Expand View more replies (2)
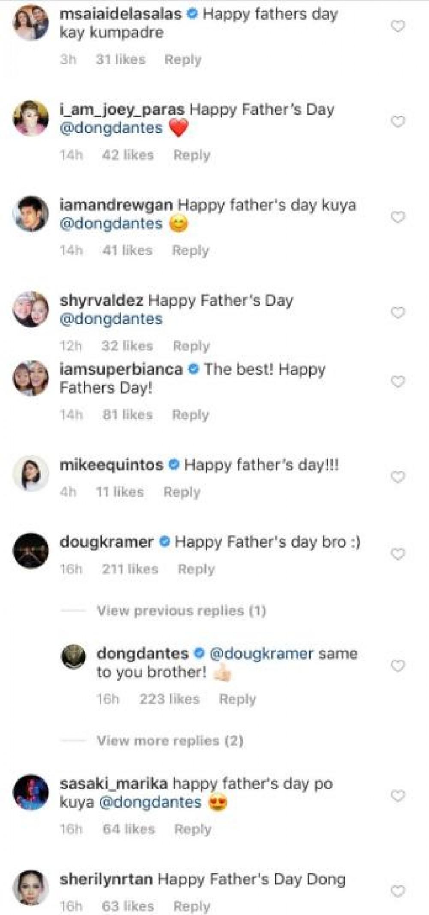Image resolution: width=429 pixels, height=915 pixels. [x=170, y=741]
